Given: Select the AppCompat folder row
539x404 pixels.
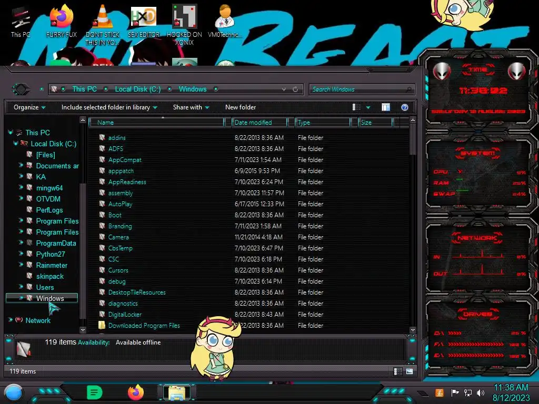Looking at the screenshot, I should [248, 160].
